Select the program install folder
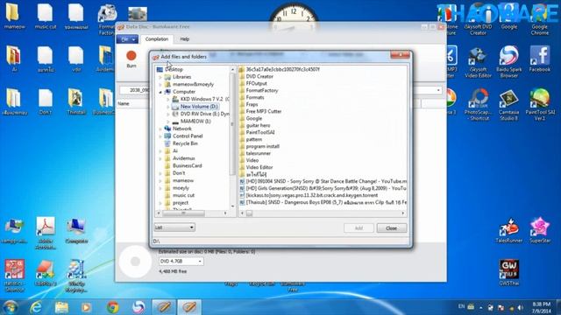Screen dimensions: 561x315 pos(263,146)
